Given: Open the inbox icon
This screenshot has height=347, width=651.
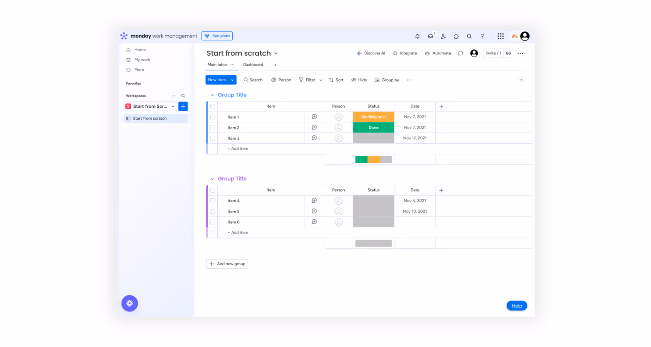Looking at the screenshot, I should click(x=430, y=36).
